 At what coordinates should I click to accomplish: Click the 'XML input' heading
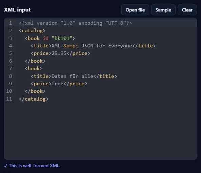[17, 10]
